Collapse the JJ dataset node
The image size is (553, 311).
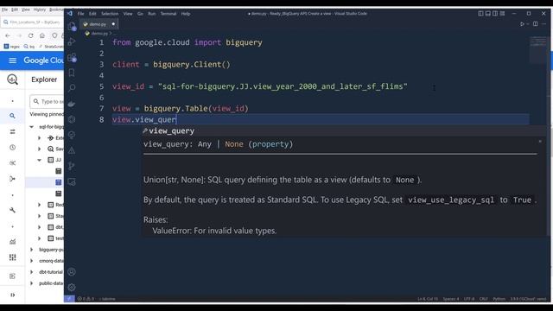tap(40, 160)
